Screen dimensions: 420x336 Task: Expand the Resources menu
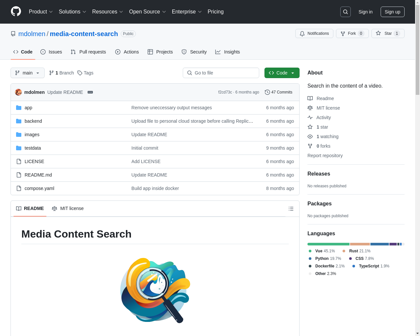pyautogui.click(x=108, y=12)
